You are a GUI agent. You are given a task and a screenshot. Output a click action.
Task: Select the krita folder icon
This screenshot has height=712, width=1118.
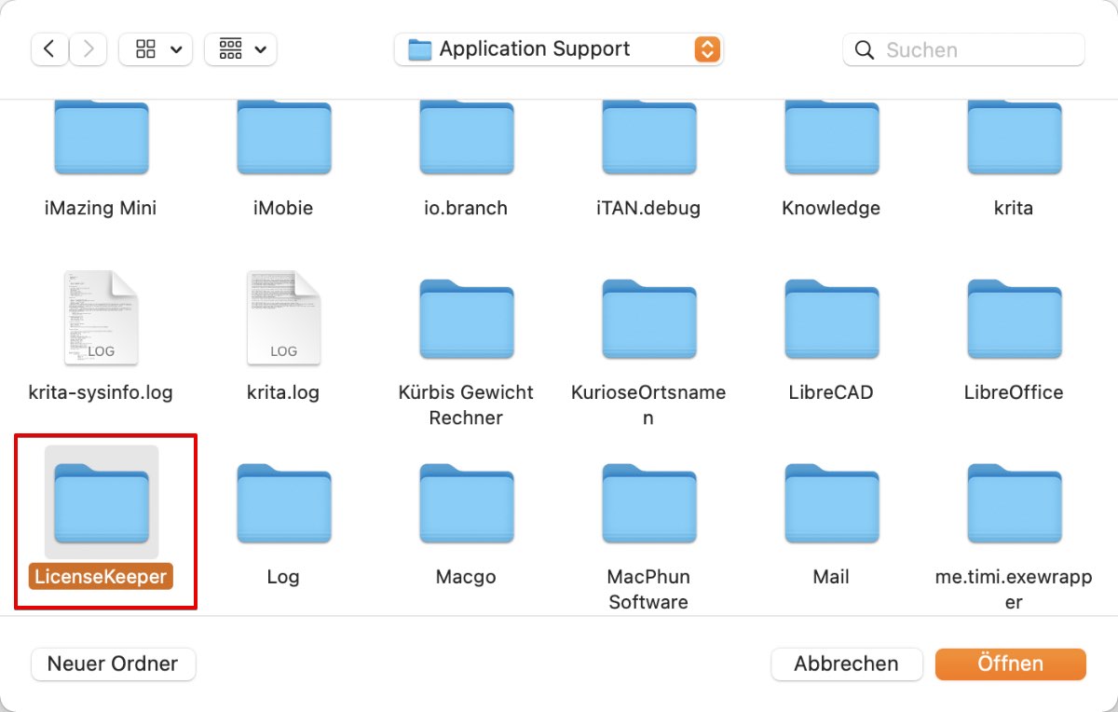tap(1014, 138)
